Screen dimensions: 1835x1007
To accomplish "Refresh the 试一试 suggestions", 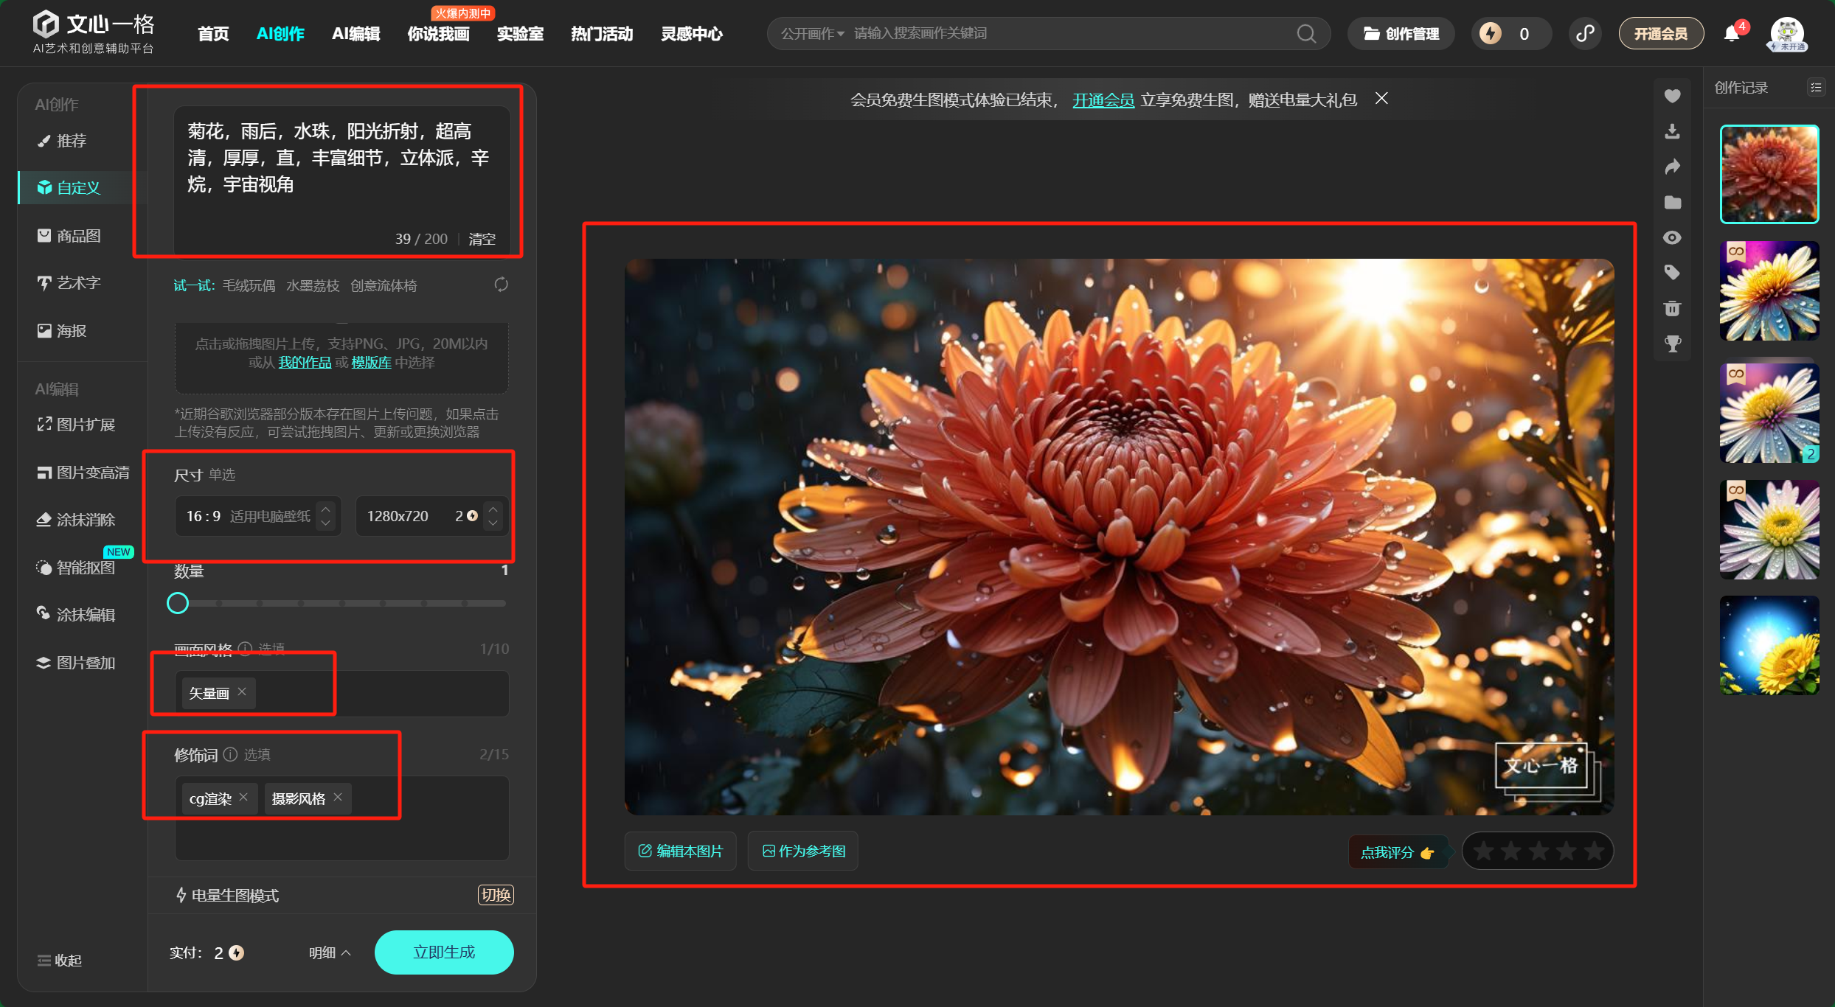I will [x=501, y=285].
